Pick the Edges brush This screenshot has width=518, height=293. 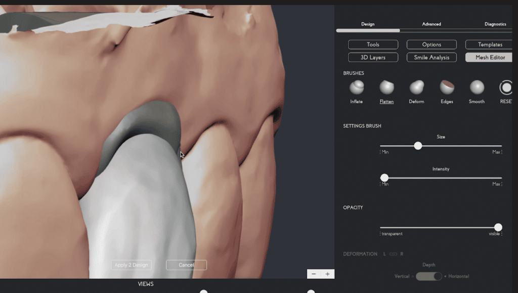pos(447,88)
